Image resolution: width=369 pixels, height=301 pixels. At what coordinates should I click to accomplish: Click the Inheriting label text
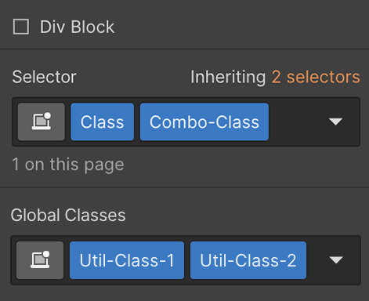coord(228,78)
